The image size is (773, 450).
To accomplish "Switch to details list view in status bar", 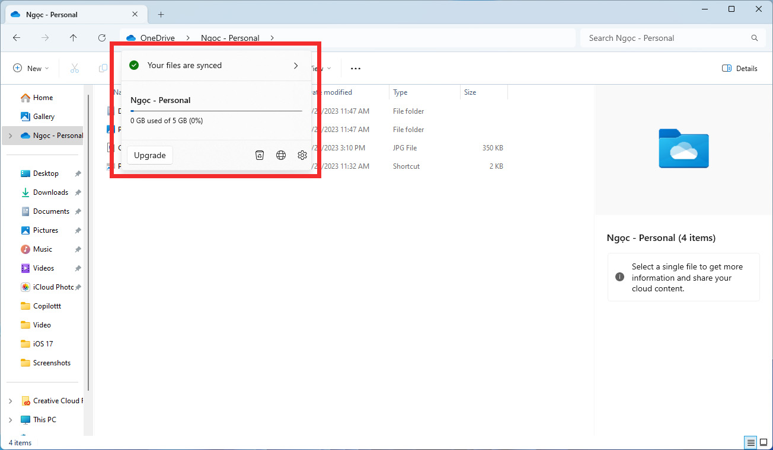I will 751,442.
